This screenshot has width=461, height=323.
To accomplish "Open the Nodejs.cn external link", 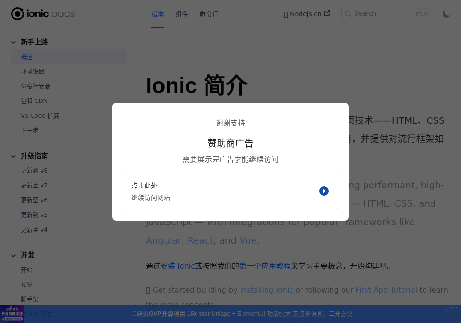I will pyautogui.click(x=307, y=14).
